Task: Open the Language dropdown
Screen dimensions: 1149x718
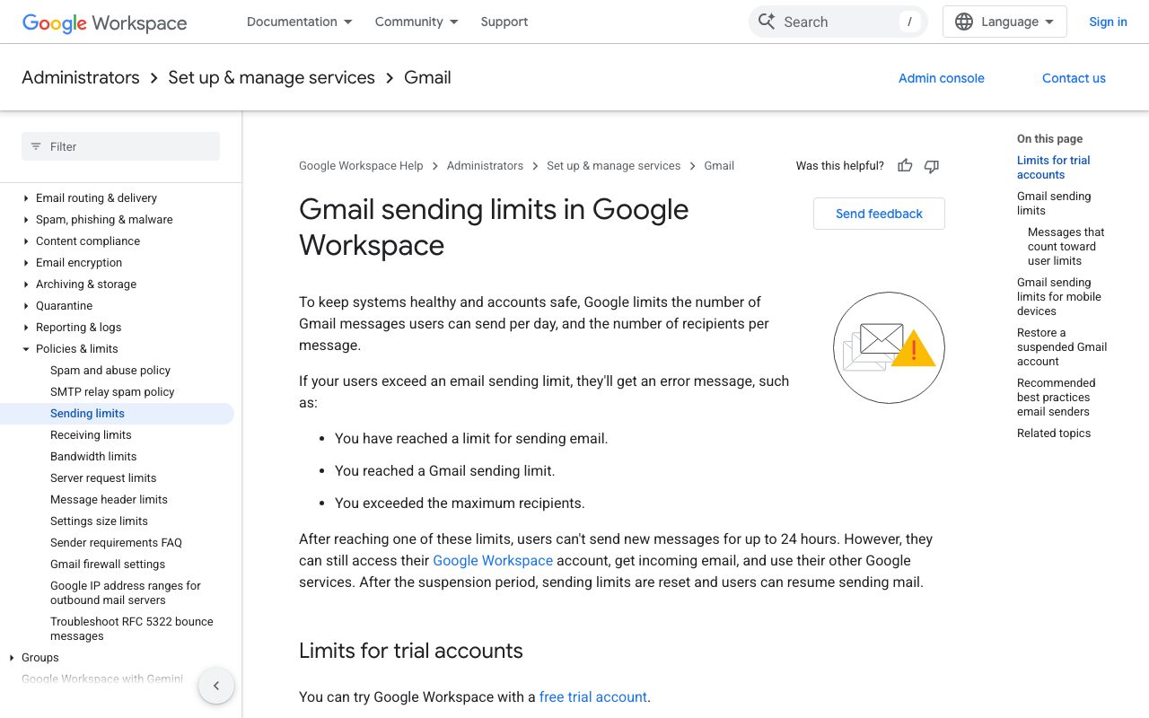Action: [1004, 22]
